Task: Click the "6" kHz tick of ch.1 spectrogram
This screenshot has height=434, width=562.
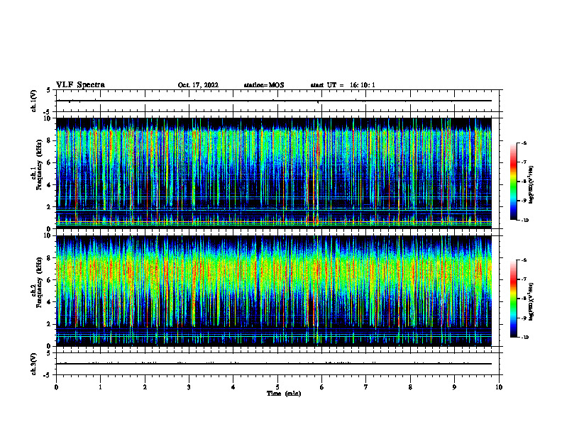Action: (50, 162)
